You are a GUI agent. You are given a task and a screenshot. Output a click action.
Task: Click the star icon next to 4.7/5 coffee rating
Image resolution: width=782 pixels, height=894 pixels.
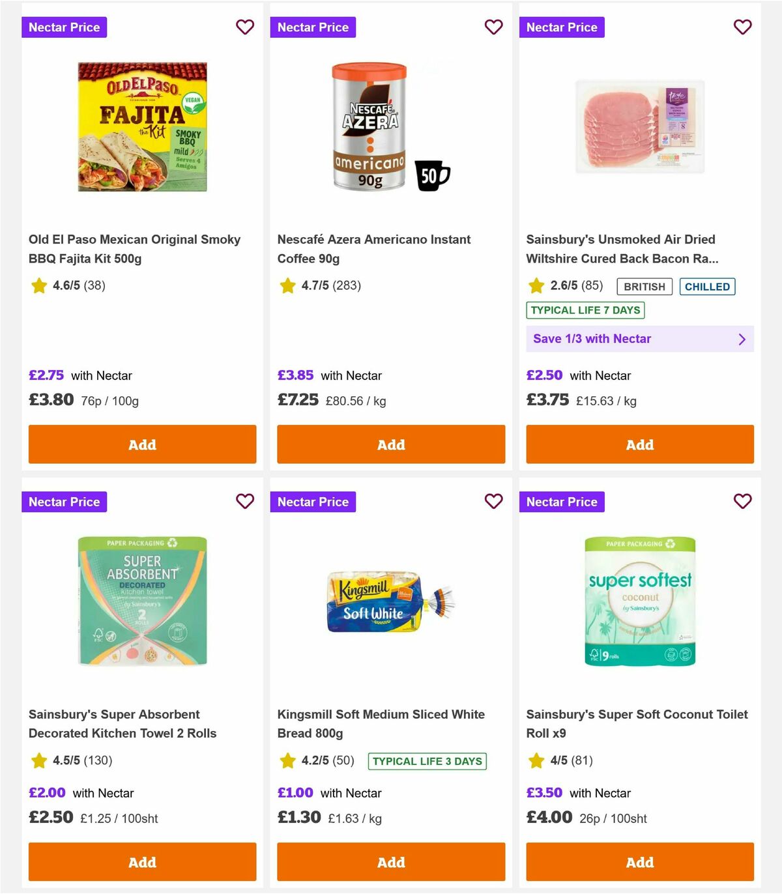[x=287, y=285]
